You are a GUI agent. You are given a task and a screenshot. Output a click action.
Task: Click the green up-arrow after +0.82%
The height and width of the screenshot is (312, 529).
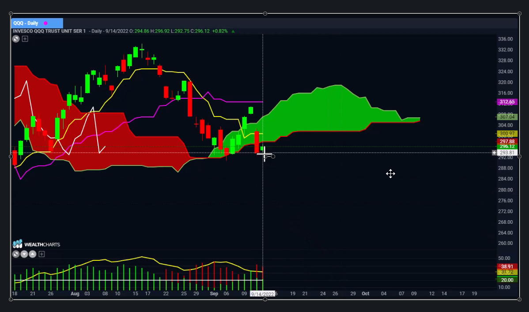point(233,31)
